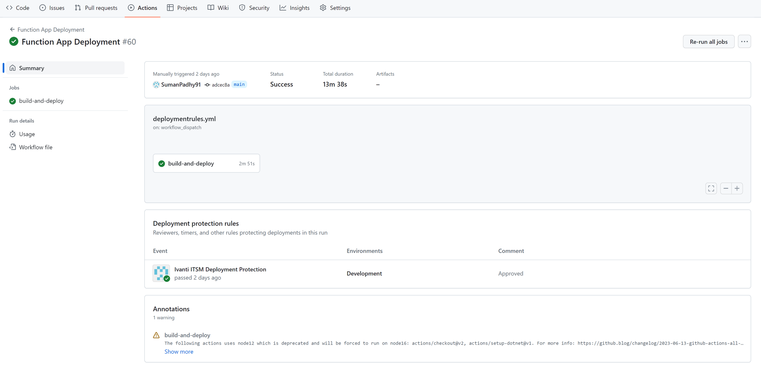The width and height of the screenshot is (761, 375).
Task: Click the back arrow to Function App Deployment
Action: pyautogui.click(x=12, y=30)
